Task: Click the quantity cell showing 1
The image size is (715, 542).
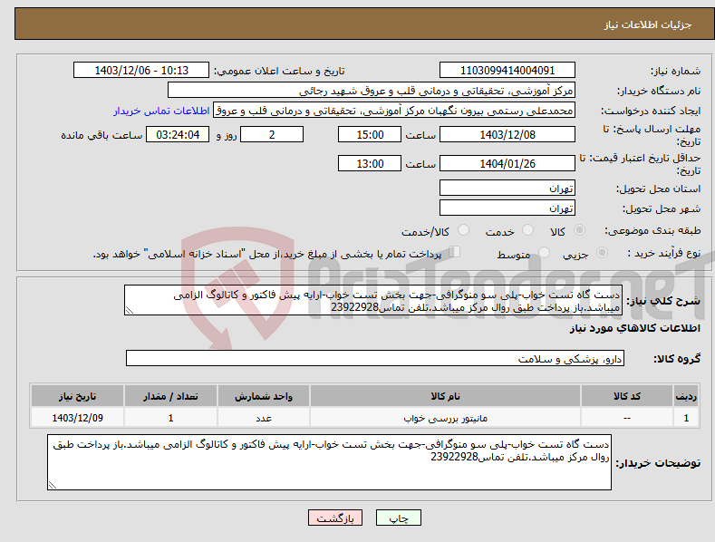Action: (170, 418)
